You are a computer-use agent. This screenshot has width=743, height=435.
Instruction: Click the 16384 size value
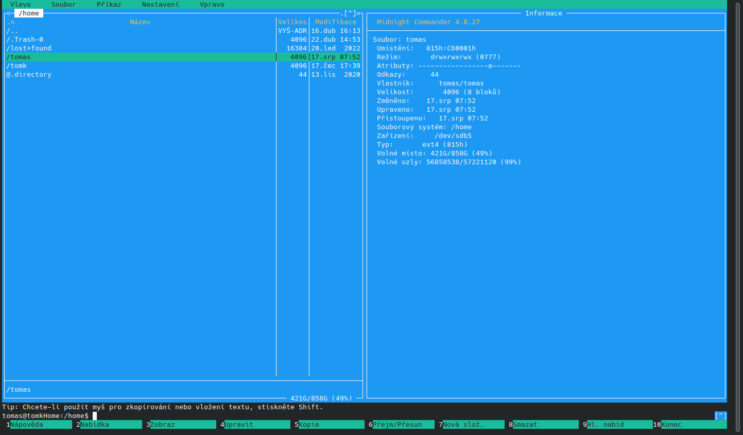pos(297,48)
